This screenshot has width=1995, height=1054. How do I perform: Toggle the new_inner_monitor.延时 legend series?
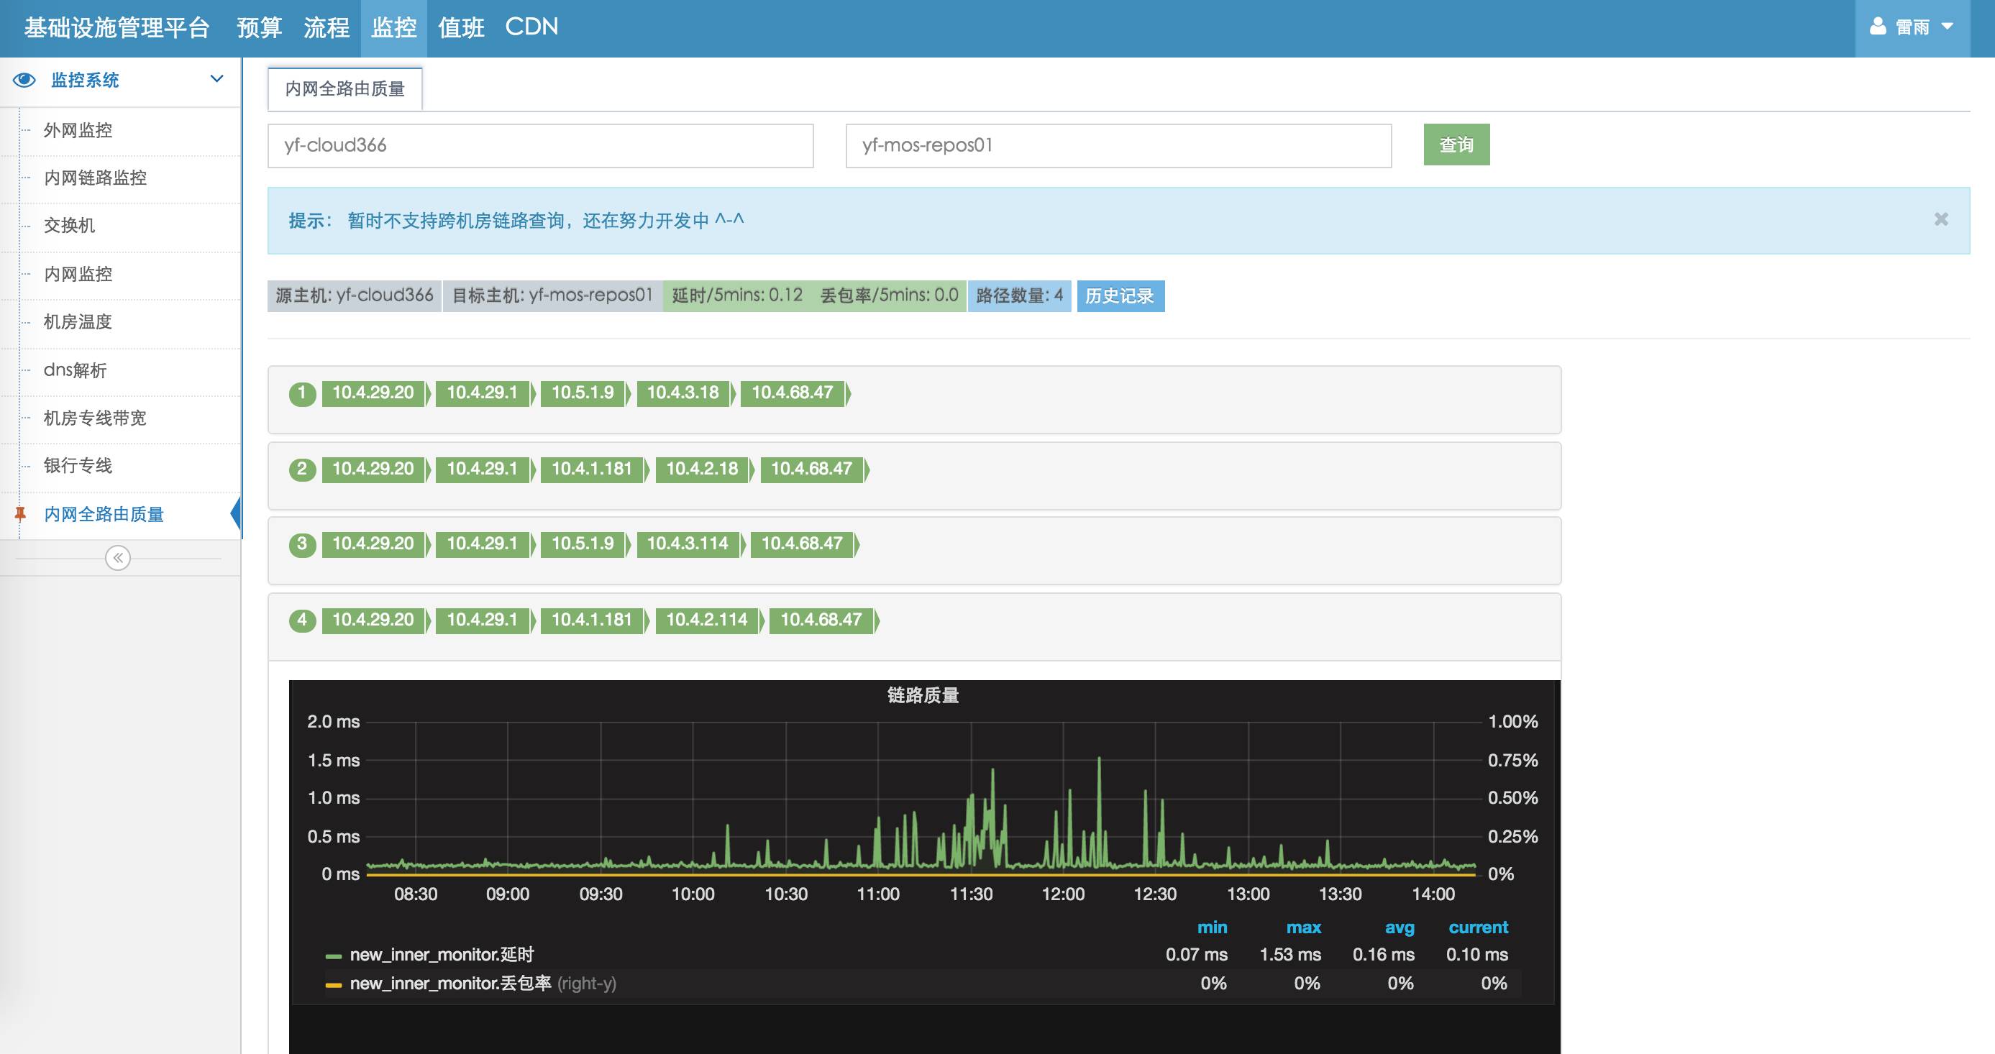[x=442, y=955]
